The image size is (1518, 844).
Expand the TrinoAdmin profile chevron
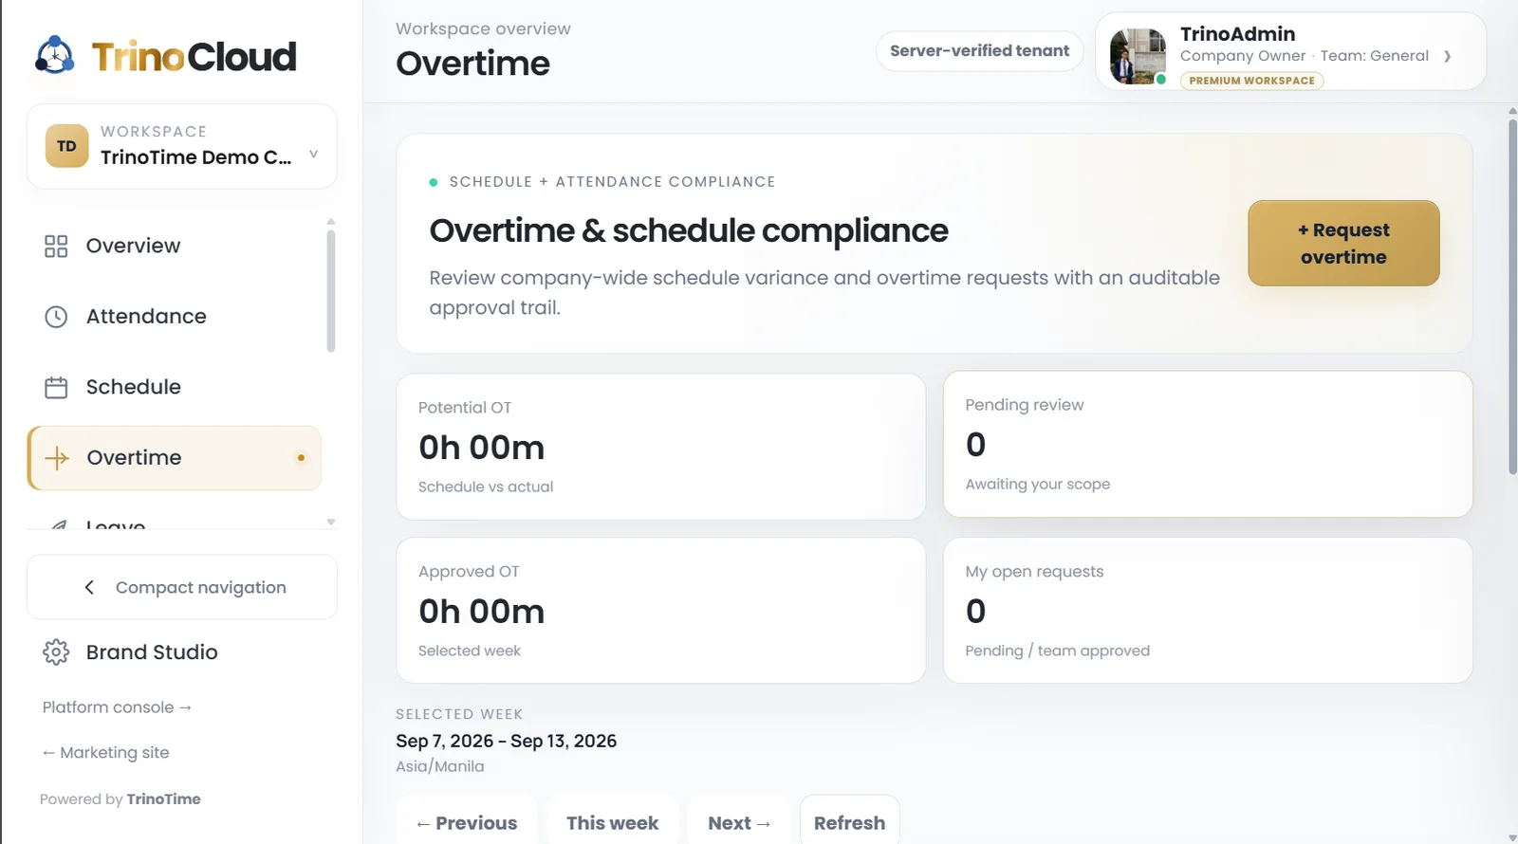[x=1447, y=56]
